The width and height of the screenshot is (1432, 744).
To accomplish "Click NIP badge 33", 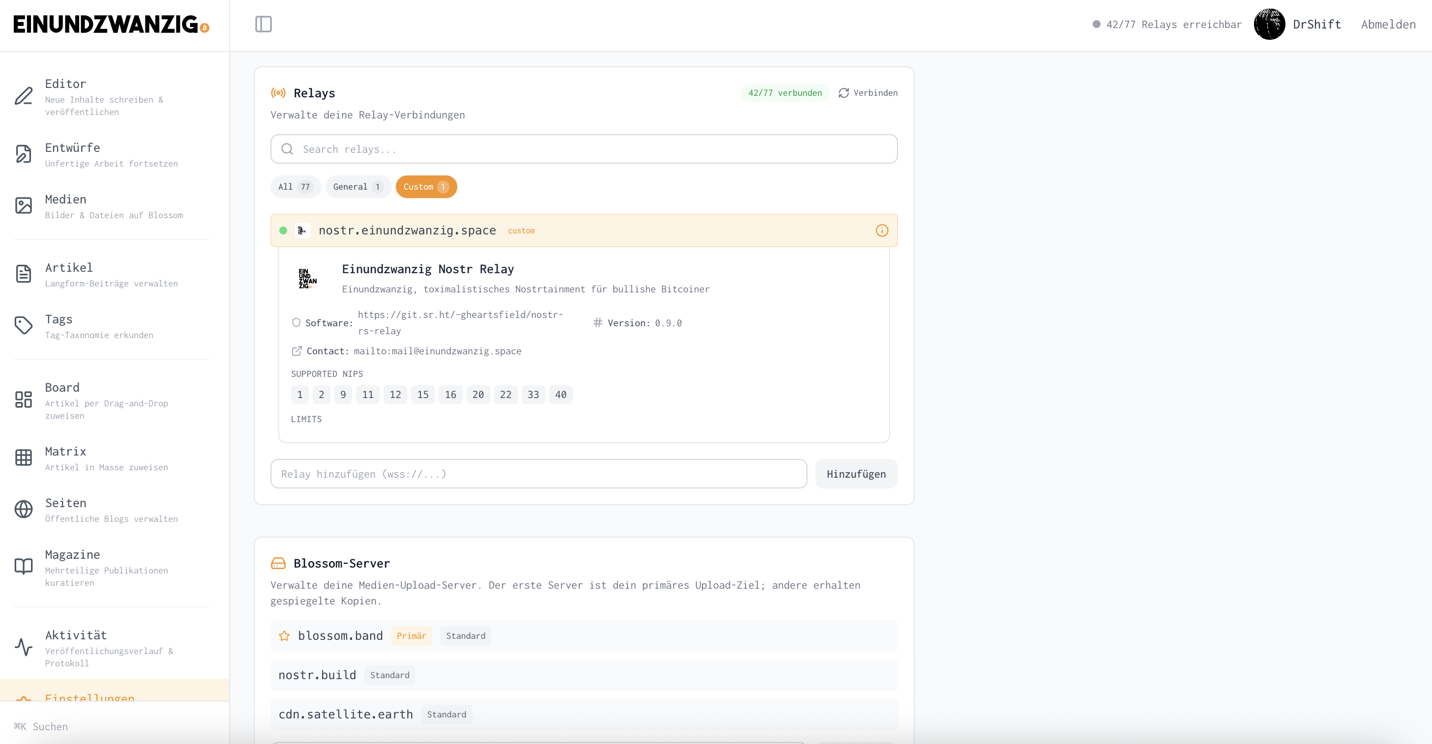I will pyautogui.click(x=533, y=395).
